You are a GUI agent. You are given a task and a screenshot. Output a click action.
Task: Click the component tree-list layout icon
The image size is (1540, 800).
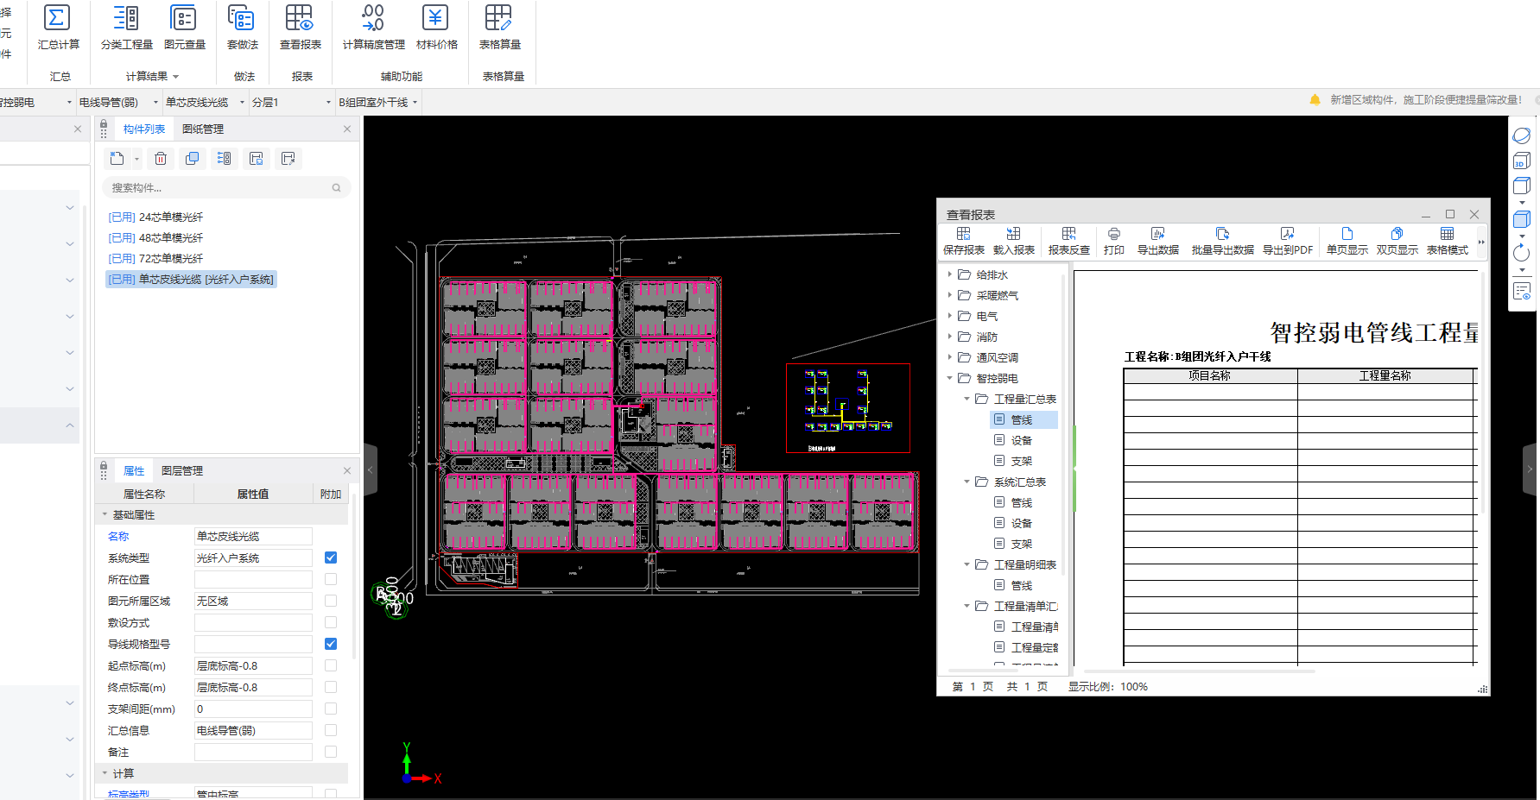225,159
